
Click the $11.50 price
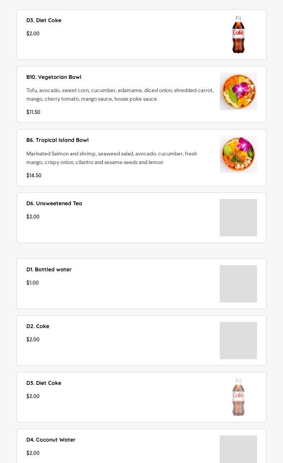tap(33, 112)
